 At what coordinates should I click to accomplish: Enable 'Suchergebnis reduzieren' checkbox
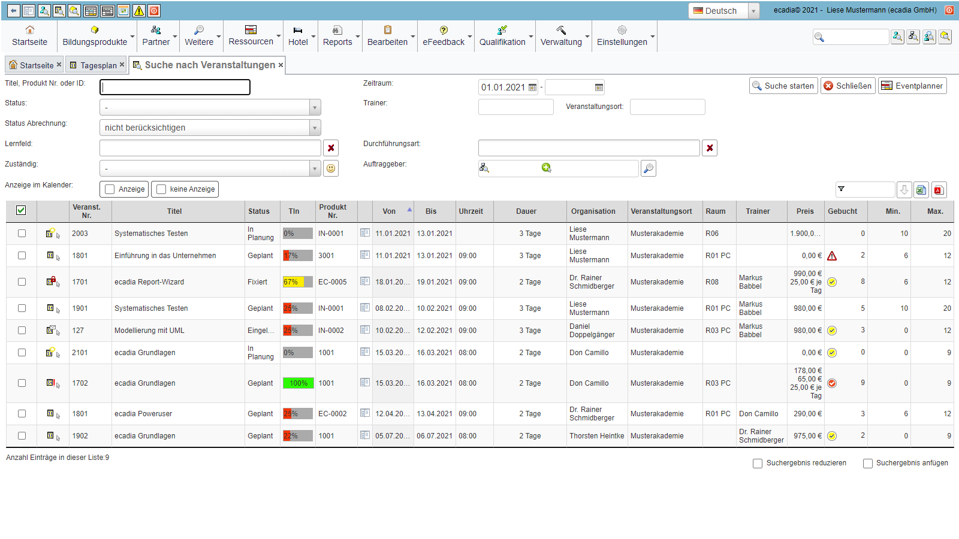[x=758, y=463]
